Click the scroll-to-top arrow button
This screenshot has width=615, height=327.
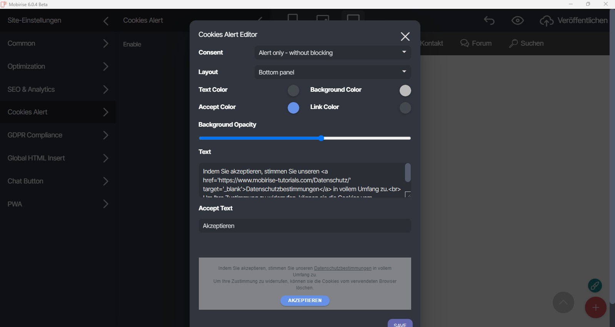tap(563, 302)
